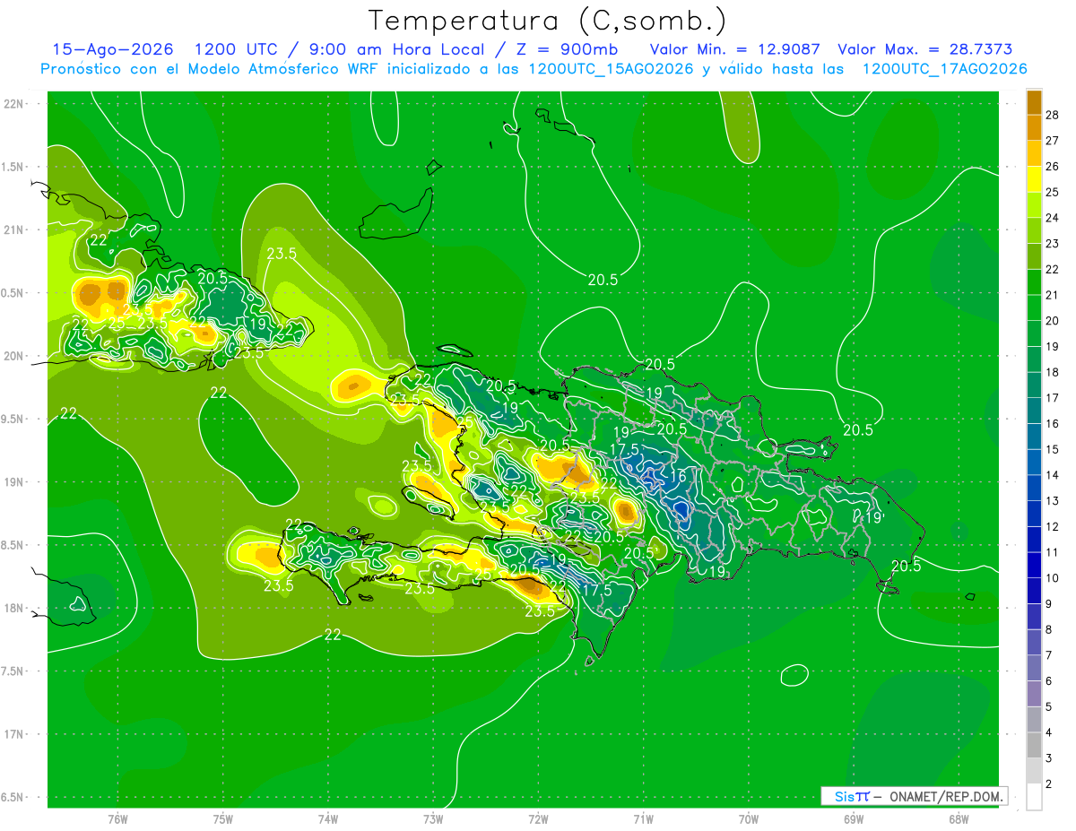
Task: Click the "76W" longitude axis label
Action: [117, 818]
